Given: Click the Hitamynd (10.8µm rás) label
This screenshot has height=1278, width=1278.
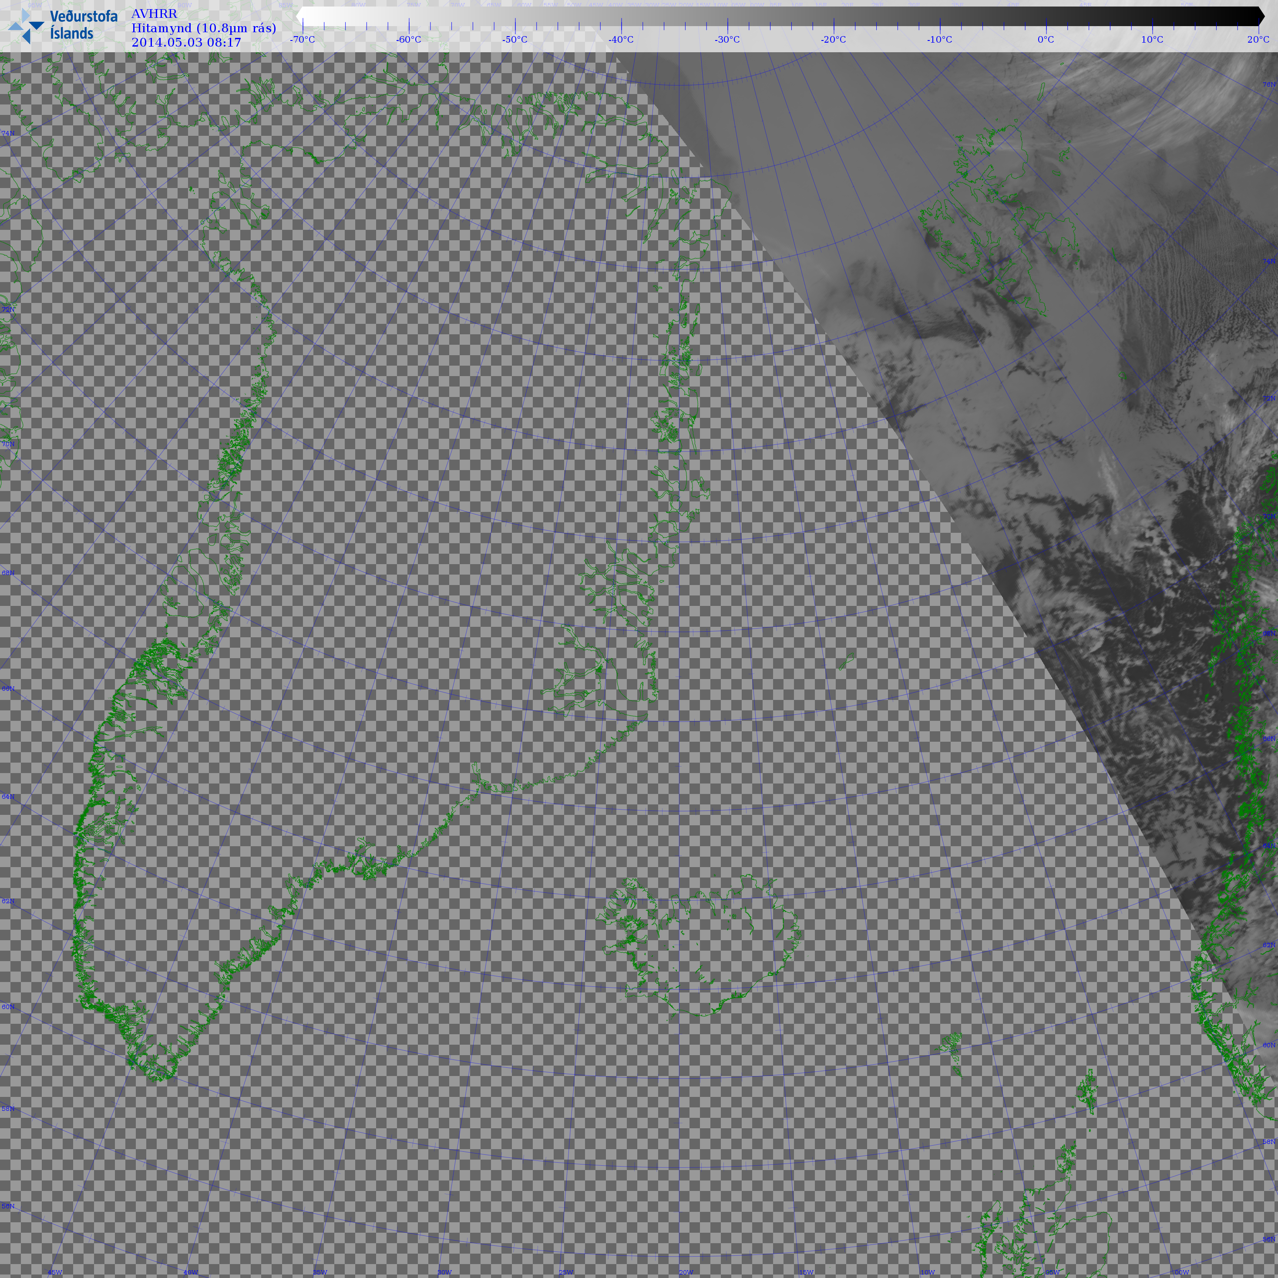Looking at the screenshot, I should [203, 28].
